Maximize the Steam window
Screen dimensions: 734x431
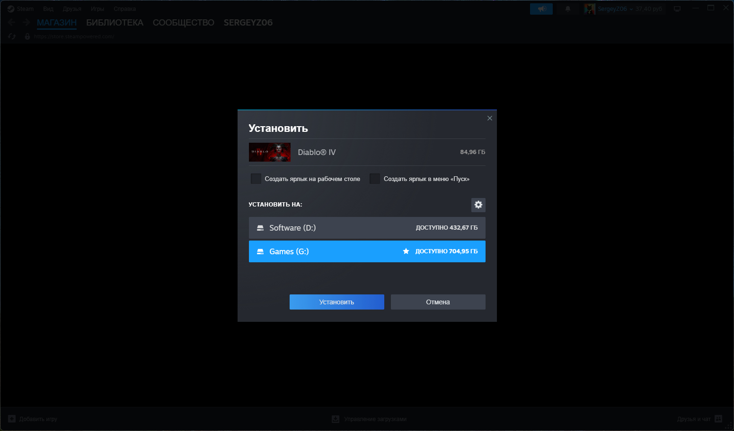coord(711,8)
